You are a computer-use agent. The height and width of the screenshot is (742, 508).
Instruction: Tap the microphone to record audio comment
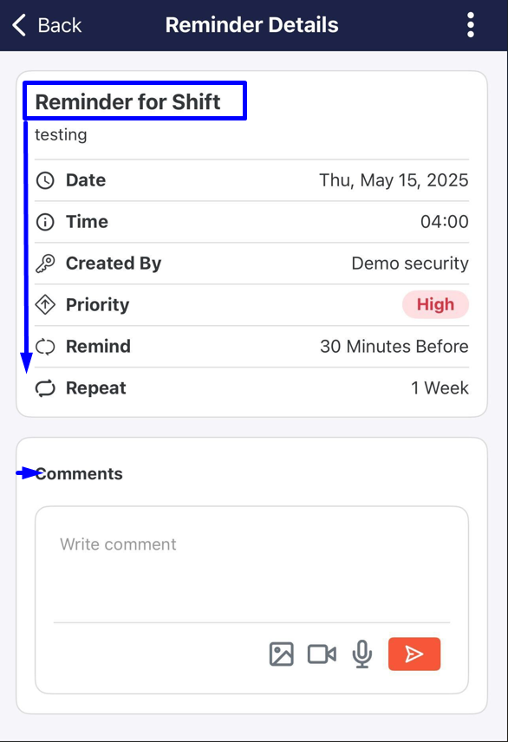(x=361, y=654)
